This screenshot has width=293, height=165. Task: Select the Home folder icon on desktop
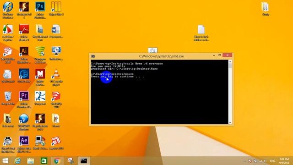point(56,118)
